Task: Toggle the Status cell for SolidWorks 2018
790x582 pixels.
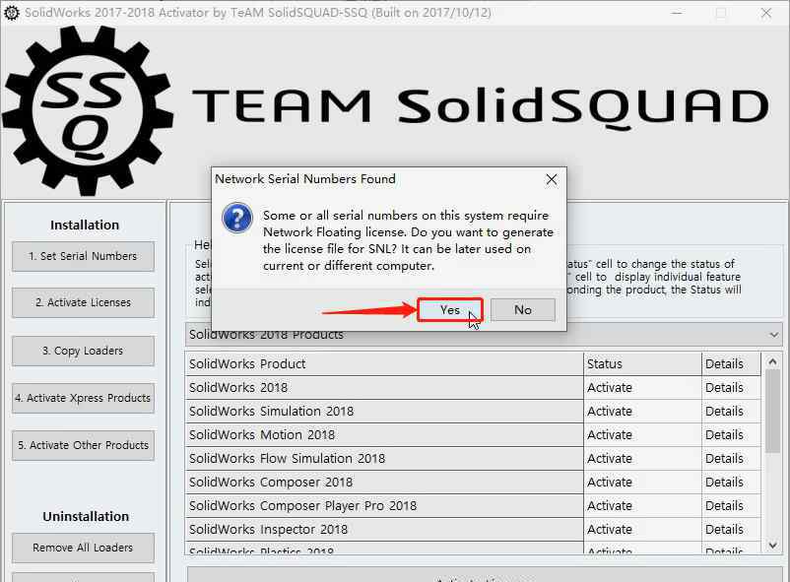Action: pos(642,387)
